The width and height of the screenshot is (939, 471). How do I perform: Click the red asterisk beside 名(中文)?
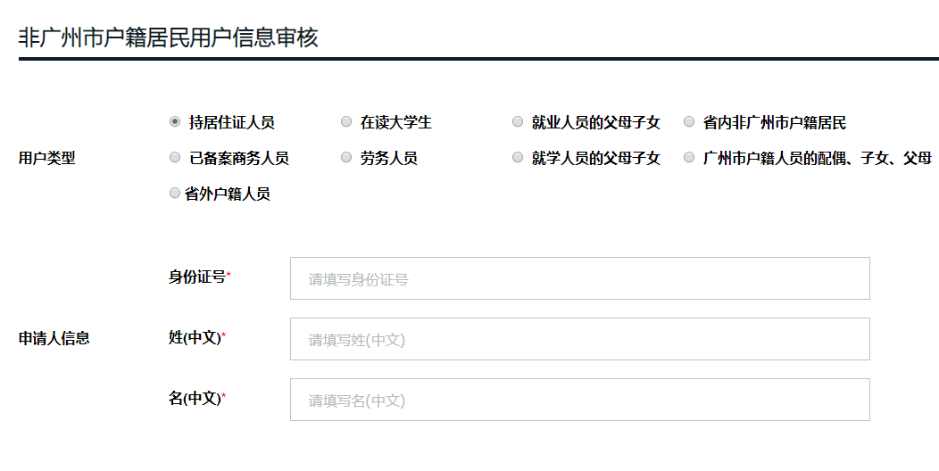224,395
